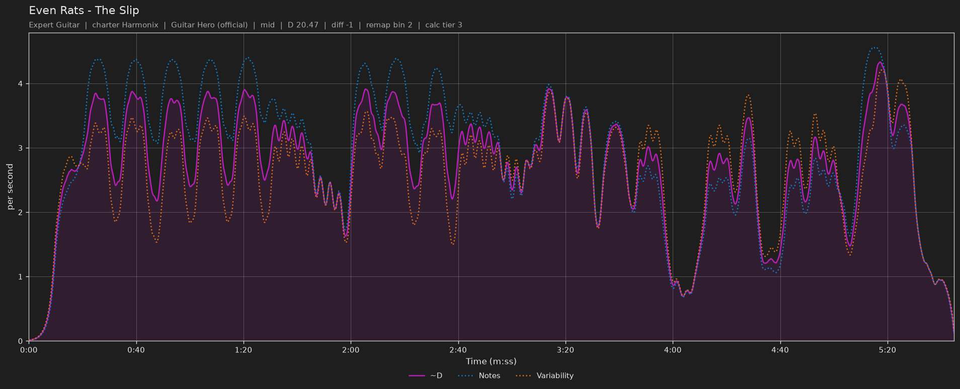Click the y-axis tick label 4
The image size is (960, 389).
click(22, 83)
